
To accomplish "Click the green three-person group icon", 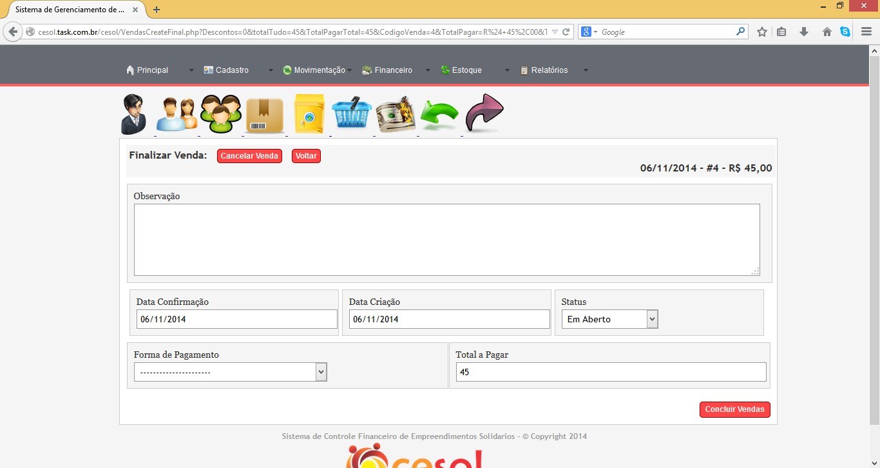I will coord(220,114).
